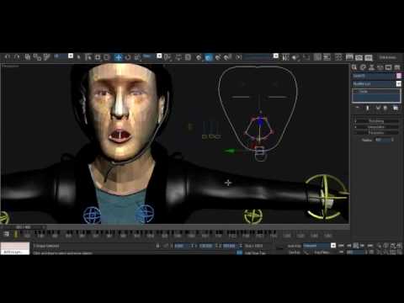Screen dimensions: 404x303
Task: Activate the Unlink Selection tool
Action: (x=37, y=57)
